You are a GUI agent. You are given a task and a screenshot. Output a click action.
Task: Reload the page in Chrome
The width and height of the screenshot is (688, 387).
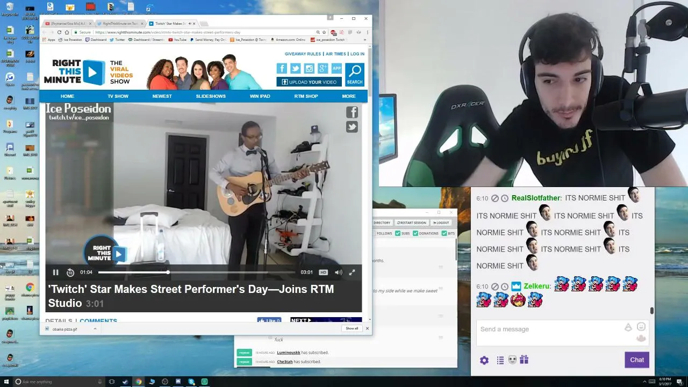[59, 32]
